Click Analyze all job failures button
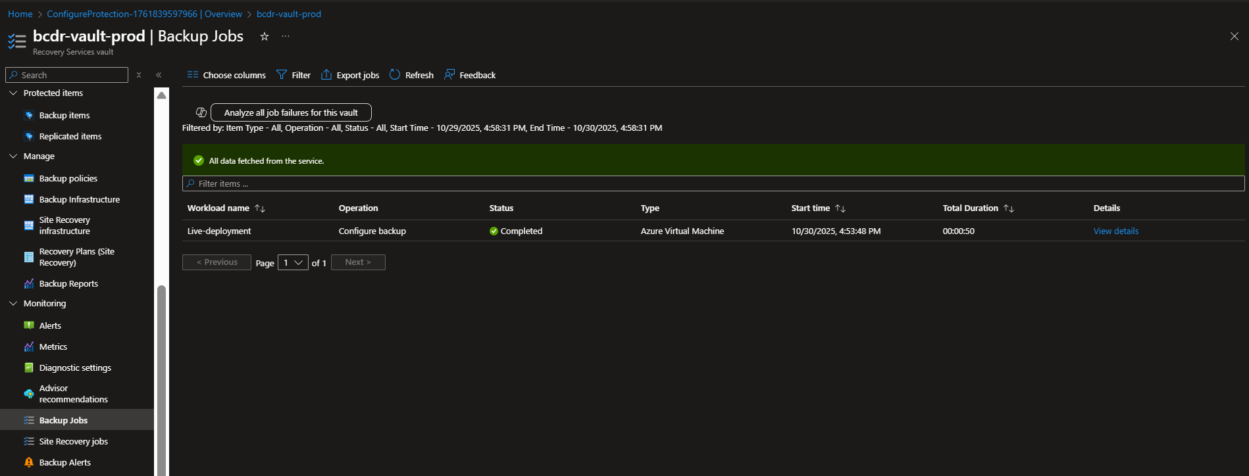This screenshot has width=1249, height=476. coord(291,112)
